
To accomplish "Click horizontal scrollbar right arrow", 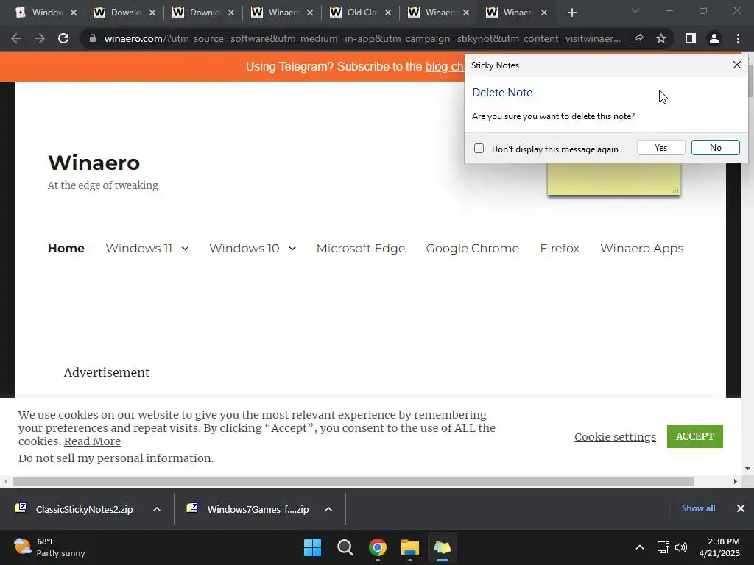I will pos(736,481).
